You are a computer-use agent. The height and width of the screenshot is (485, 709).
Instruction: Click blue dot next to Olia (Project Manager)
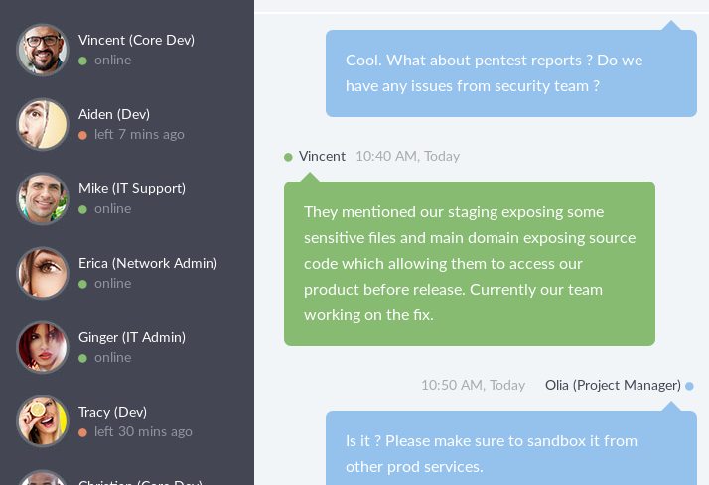689,386
